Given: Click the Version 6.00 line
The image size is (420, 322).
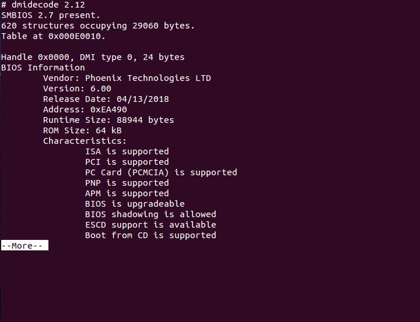Looking at the screenshot, I should [x=77, y=89].
